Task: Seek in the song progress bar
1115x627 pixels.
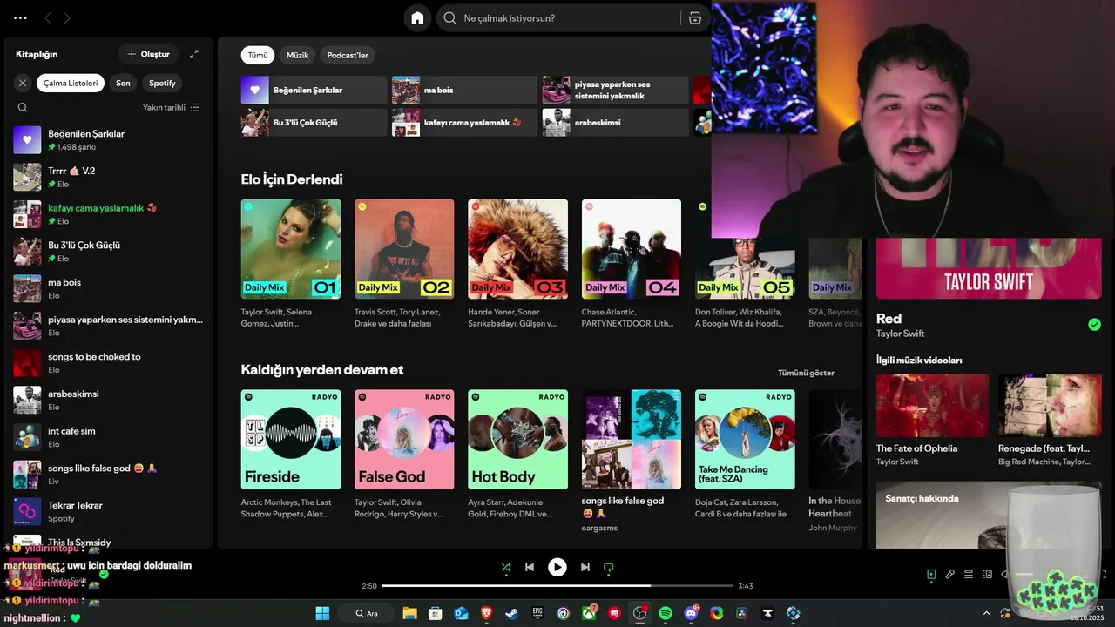Action: [557, 586]
